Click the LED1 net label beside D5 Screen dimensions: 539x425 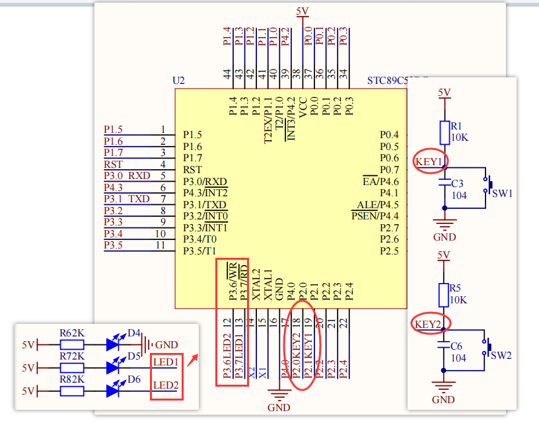[x=166, y=362]
